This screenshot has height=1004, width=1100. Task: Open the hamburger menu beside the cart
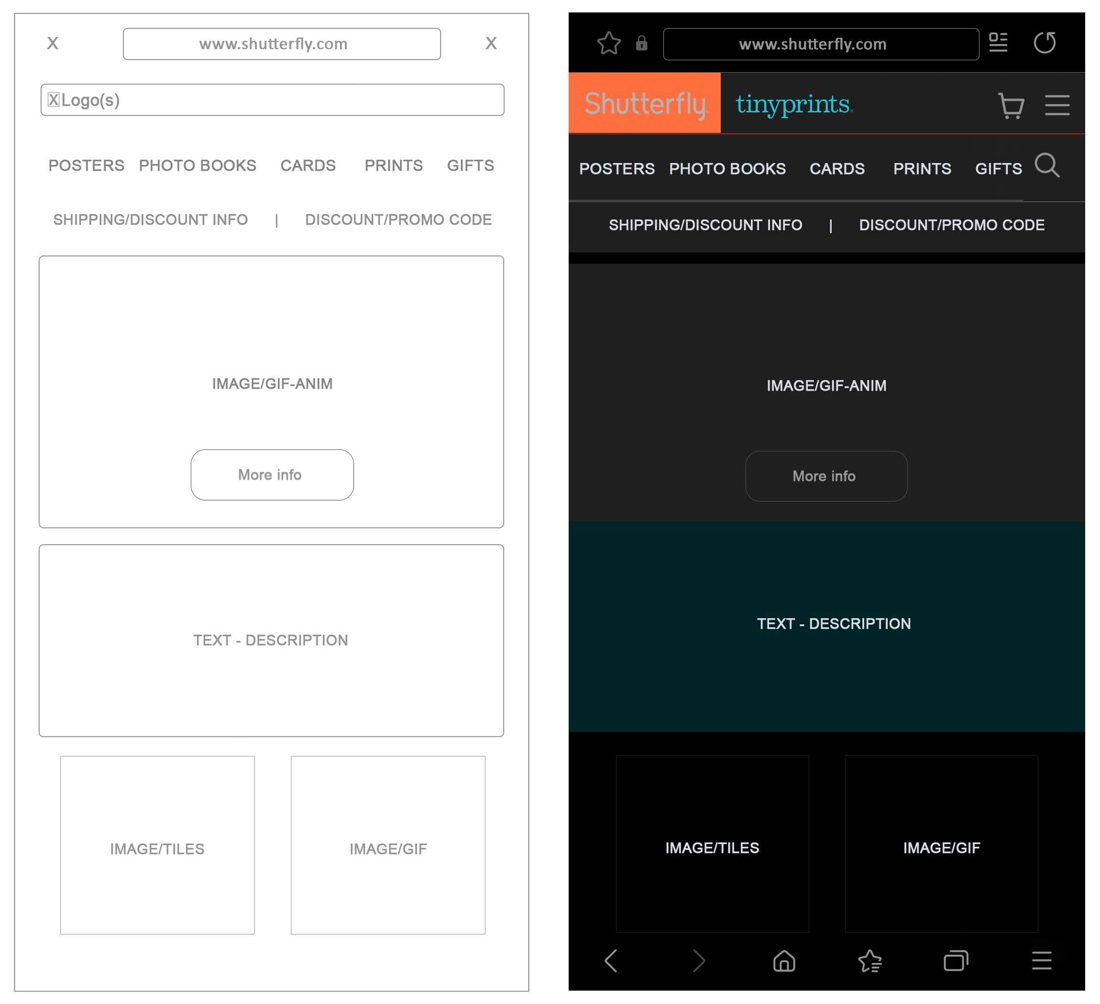click(x=1057, y=105)
